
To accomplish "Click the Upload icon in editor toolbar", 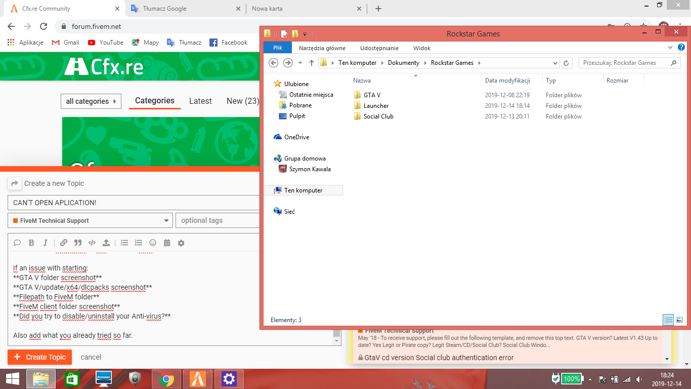I will [106, 243].
